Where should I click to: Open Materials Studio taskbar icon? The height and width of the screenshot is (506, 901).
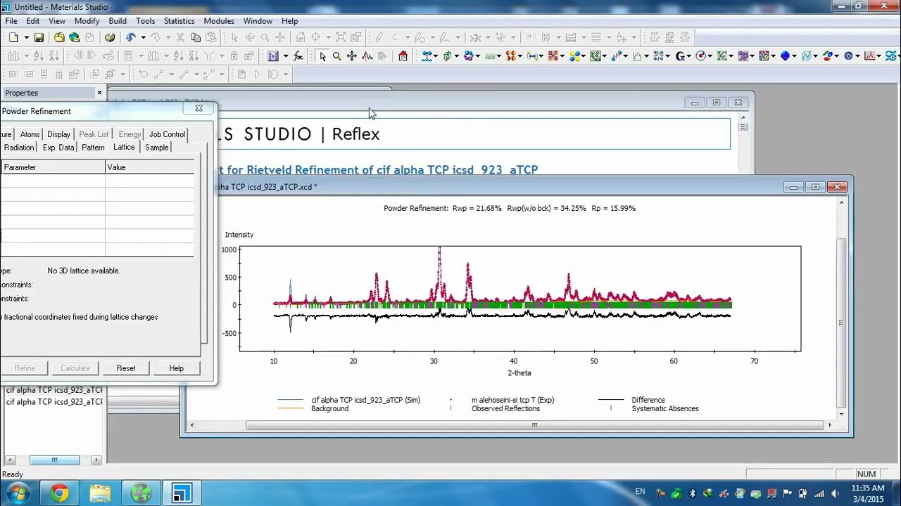[x=182, y=493]
